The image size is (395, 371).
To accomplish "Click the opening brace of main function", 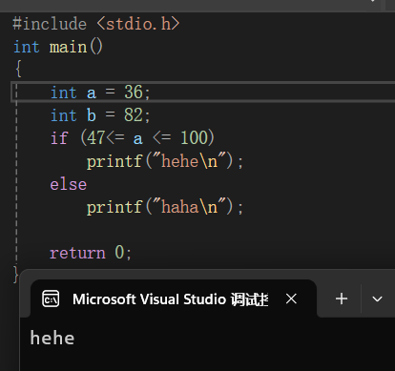I will pos(18,69).
